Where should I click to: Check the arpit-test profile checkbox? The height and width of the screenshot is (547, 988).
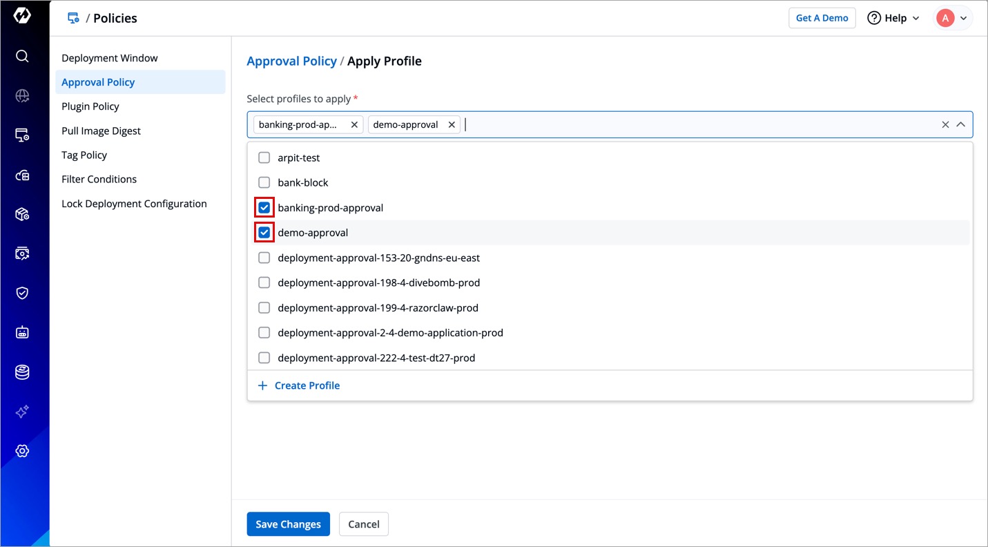click(x=264, y=158)
